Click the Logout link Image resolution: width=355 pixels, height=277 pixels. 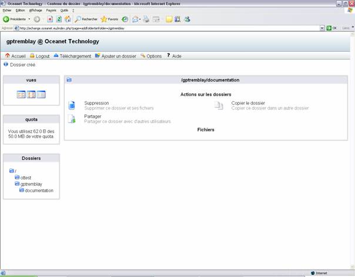tap(42, 56)
